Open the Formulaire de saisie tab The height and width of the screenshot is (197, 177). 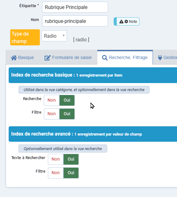(x=68, y=57)
